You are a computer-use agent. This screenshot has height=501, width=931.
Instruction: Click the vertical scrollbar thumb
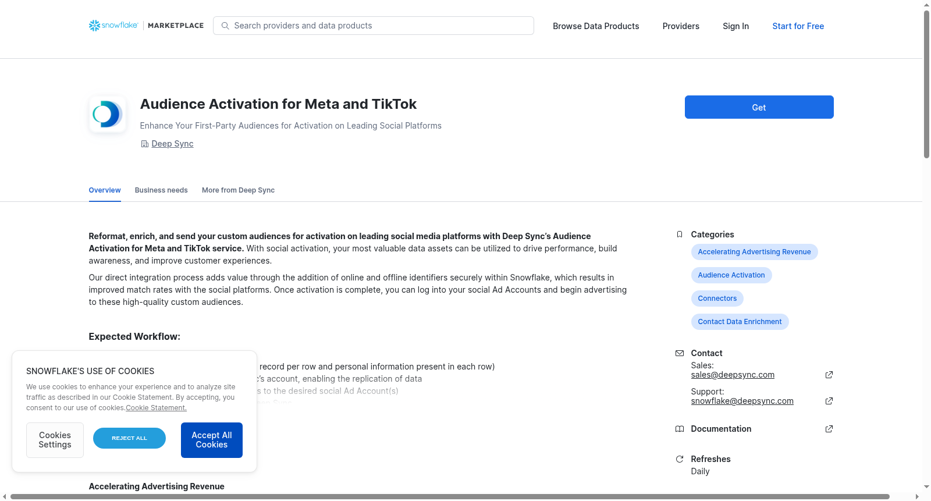click(x=926, y=84)
